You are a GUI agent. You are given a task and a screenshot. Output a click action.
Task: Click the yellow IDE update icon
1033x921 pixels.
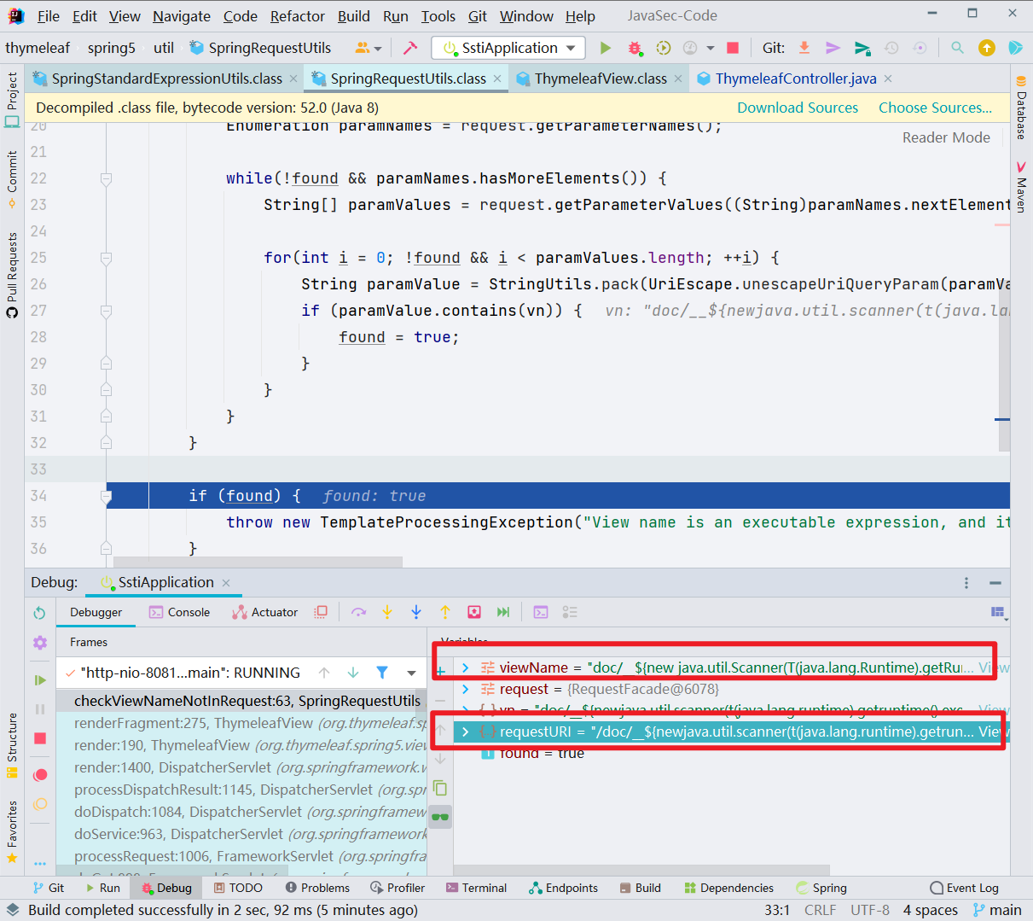pyautogui.click(x=987, y=48)
